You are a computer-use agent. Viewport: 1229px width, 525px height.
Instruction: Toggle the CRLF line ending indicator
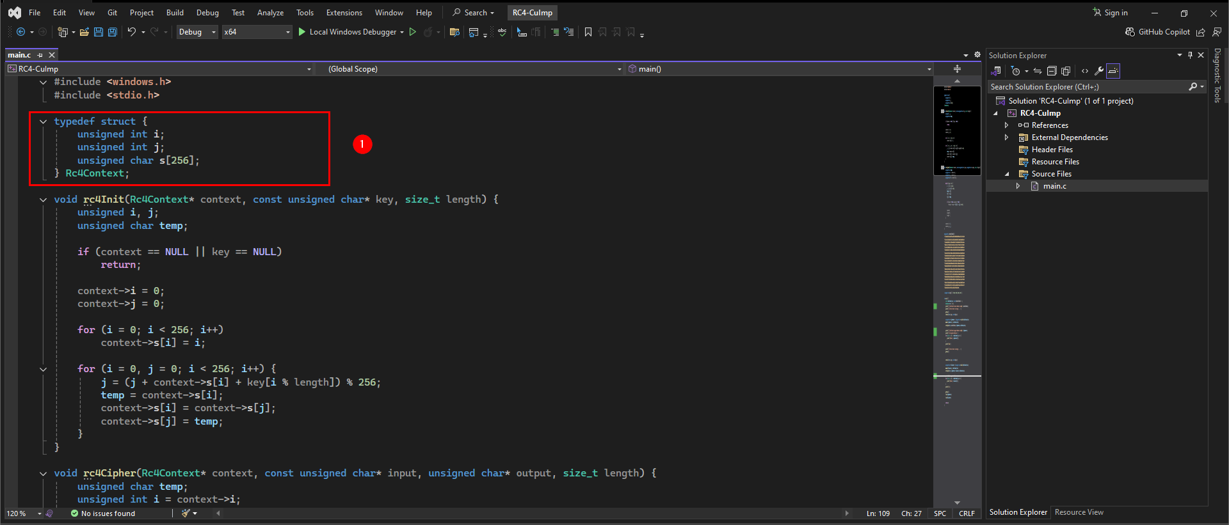(967, 513)
